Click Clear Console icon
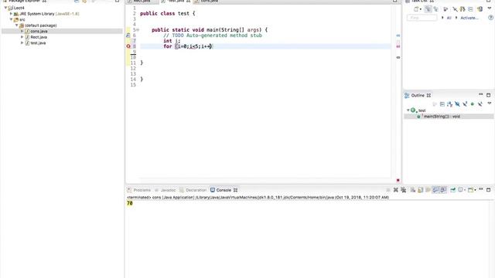495x278 pixels. tap(412, 190)
